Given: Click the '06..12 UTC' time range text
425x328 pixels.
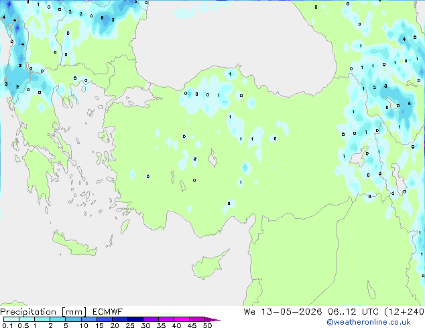Looking at the screenshot, I should click(353, 312).
